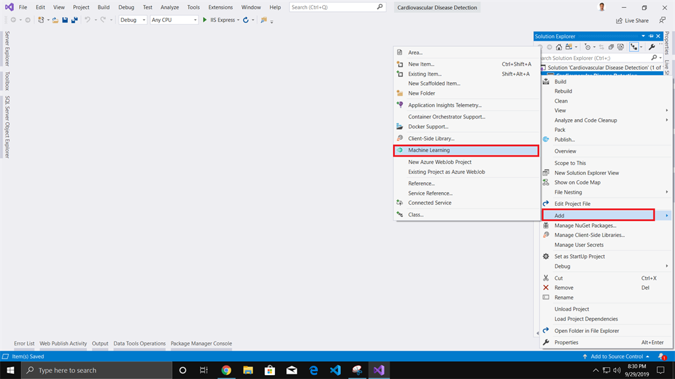Choose Properties in the context menu
The image size is (675, 379).
click(606, 342)
